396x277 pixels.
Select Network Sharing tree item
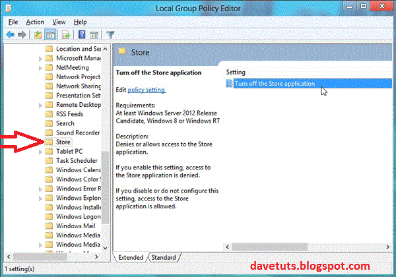[x=79, y=86]
